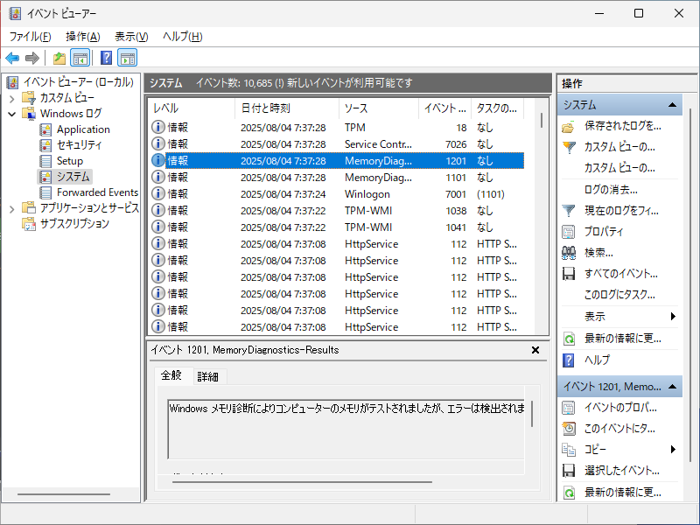The width and height of the screenshot is (700, 525).
Task: Click the selected MemoryDiag... event 1201 row
Action: [337, 161]
